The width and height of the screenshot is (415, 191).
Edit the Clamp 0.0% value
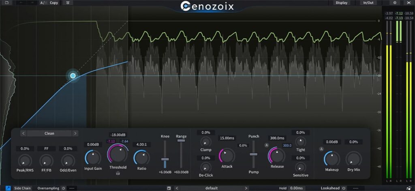[x=206, y=133]
